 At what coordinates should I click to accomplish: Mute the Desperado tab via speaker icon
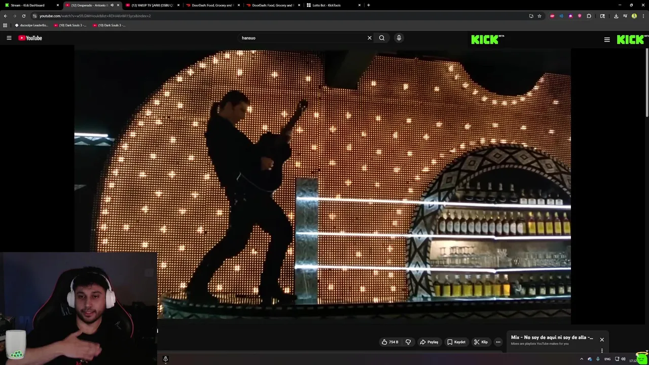click(x=112, y=5)
